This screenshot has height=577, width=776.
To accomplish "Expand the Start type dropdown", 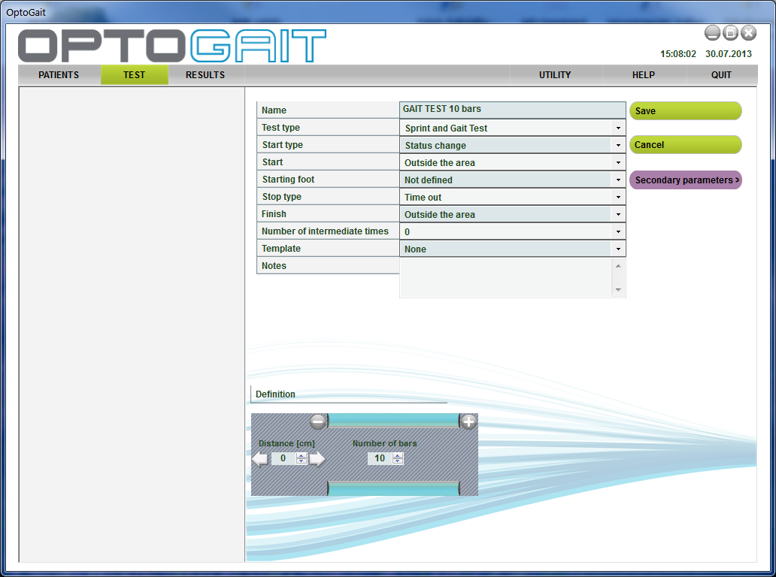I will pos(618,146).
